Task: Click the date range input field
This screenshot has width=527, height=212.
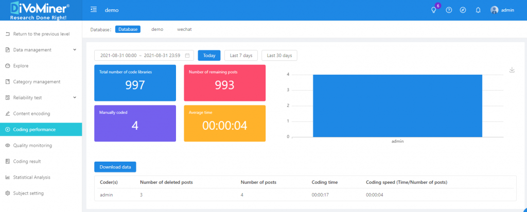Action: tap(139, 56)
